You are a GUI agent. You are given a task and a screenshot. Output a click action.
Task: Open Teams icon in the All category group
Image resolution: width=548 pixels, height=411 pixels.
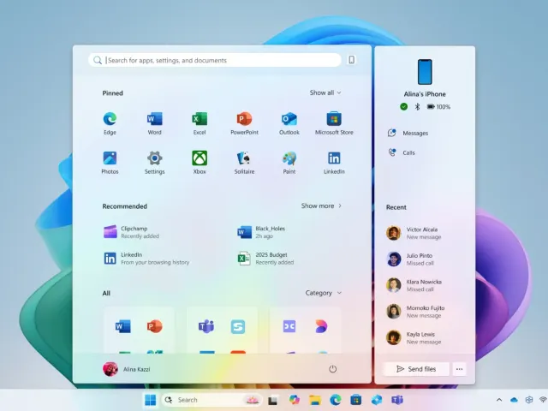pyautogui.click(x=206, y=326)
